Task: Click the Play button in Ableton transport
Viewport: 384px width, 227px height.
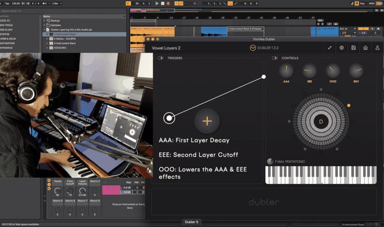Action: pos(157,4)
